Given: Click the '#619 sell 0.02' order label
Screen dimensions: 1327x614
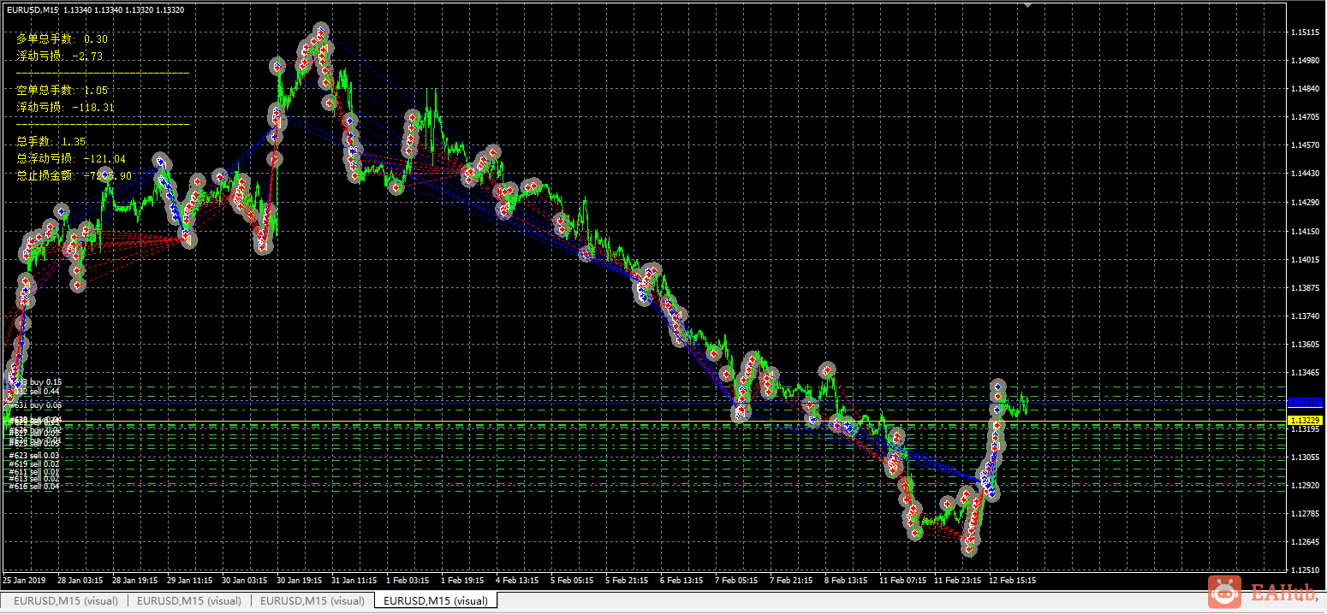Looking at the screenshot, I should (34, 463).
